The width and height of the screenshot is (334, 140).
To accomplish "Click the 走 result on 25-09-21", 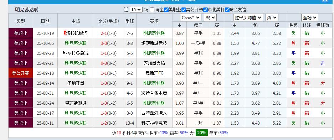I will 323,63.
